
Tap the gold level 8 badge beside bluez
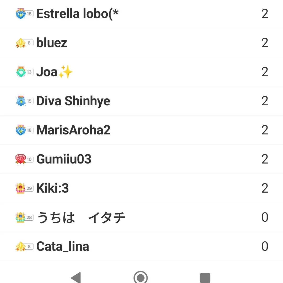point(24,43)
